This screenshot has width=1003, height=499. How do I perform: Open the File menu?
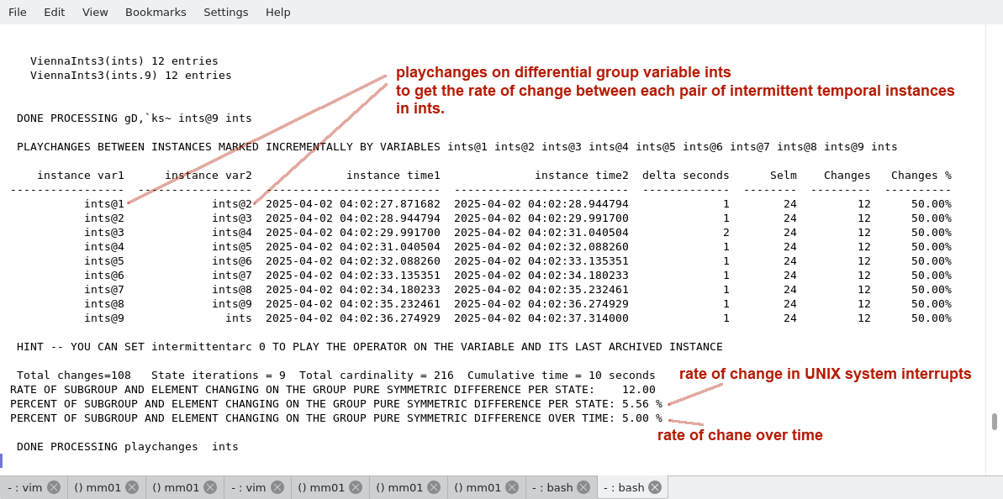[18, 12]
